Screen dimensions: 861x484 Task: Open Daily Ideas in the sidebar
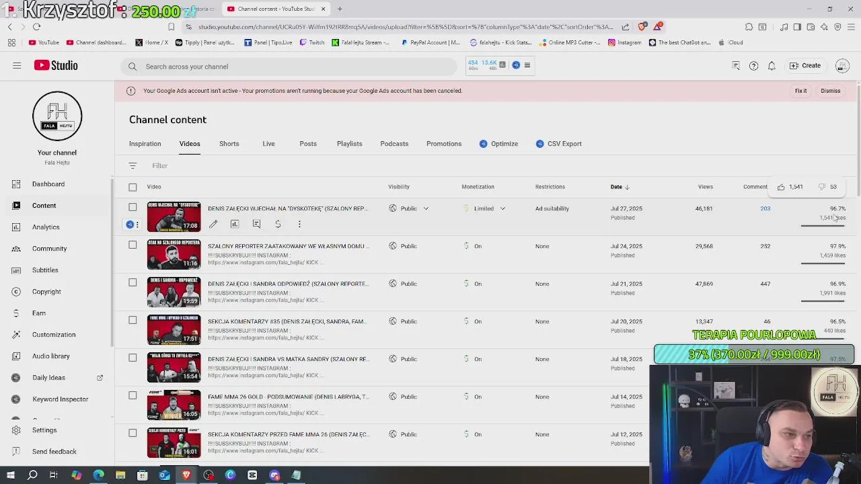(x=48, y=378)
